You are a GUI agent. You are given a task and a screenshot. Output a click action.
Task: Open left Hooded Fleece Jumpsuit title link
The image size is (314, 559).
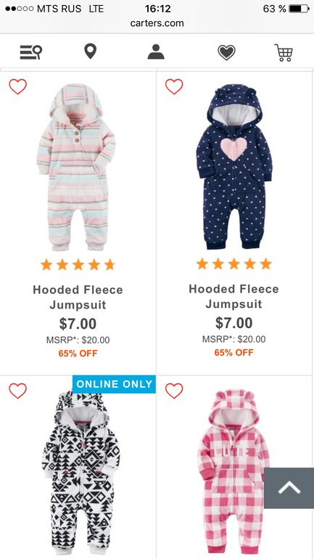click(x=78, y=298)
